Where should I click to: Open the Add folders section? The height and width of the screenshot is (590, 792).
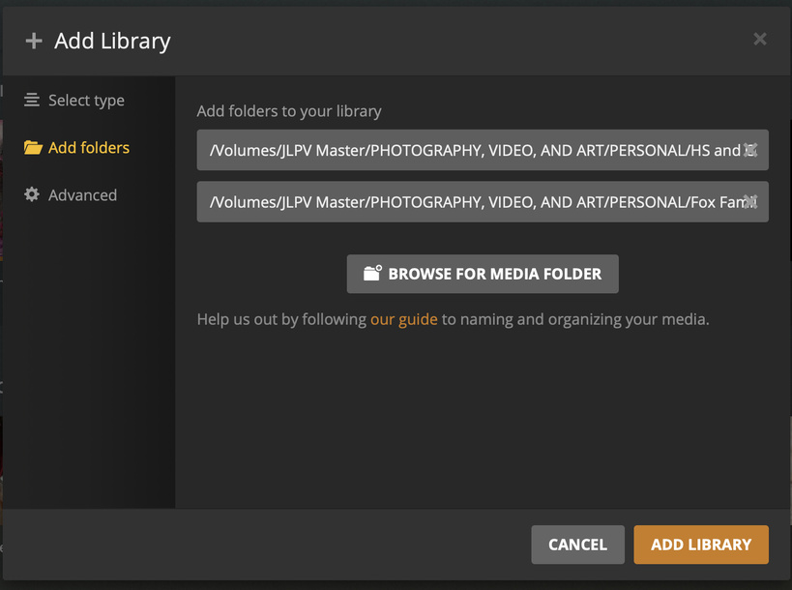88,148
